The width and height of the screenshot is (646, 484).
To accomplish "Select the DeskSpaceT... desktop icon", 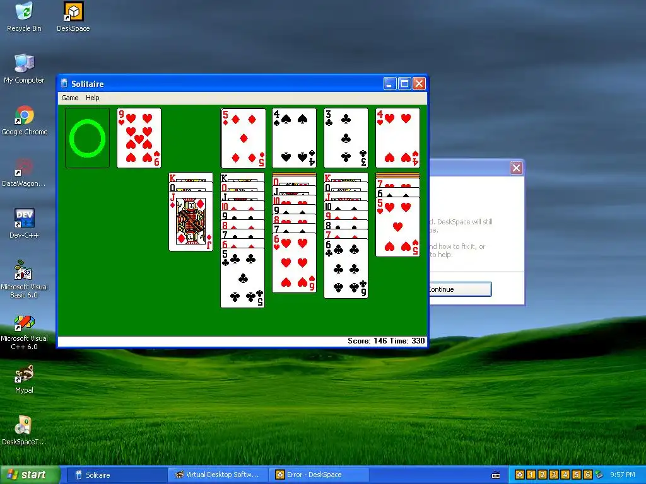I will point(24,430).
